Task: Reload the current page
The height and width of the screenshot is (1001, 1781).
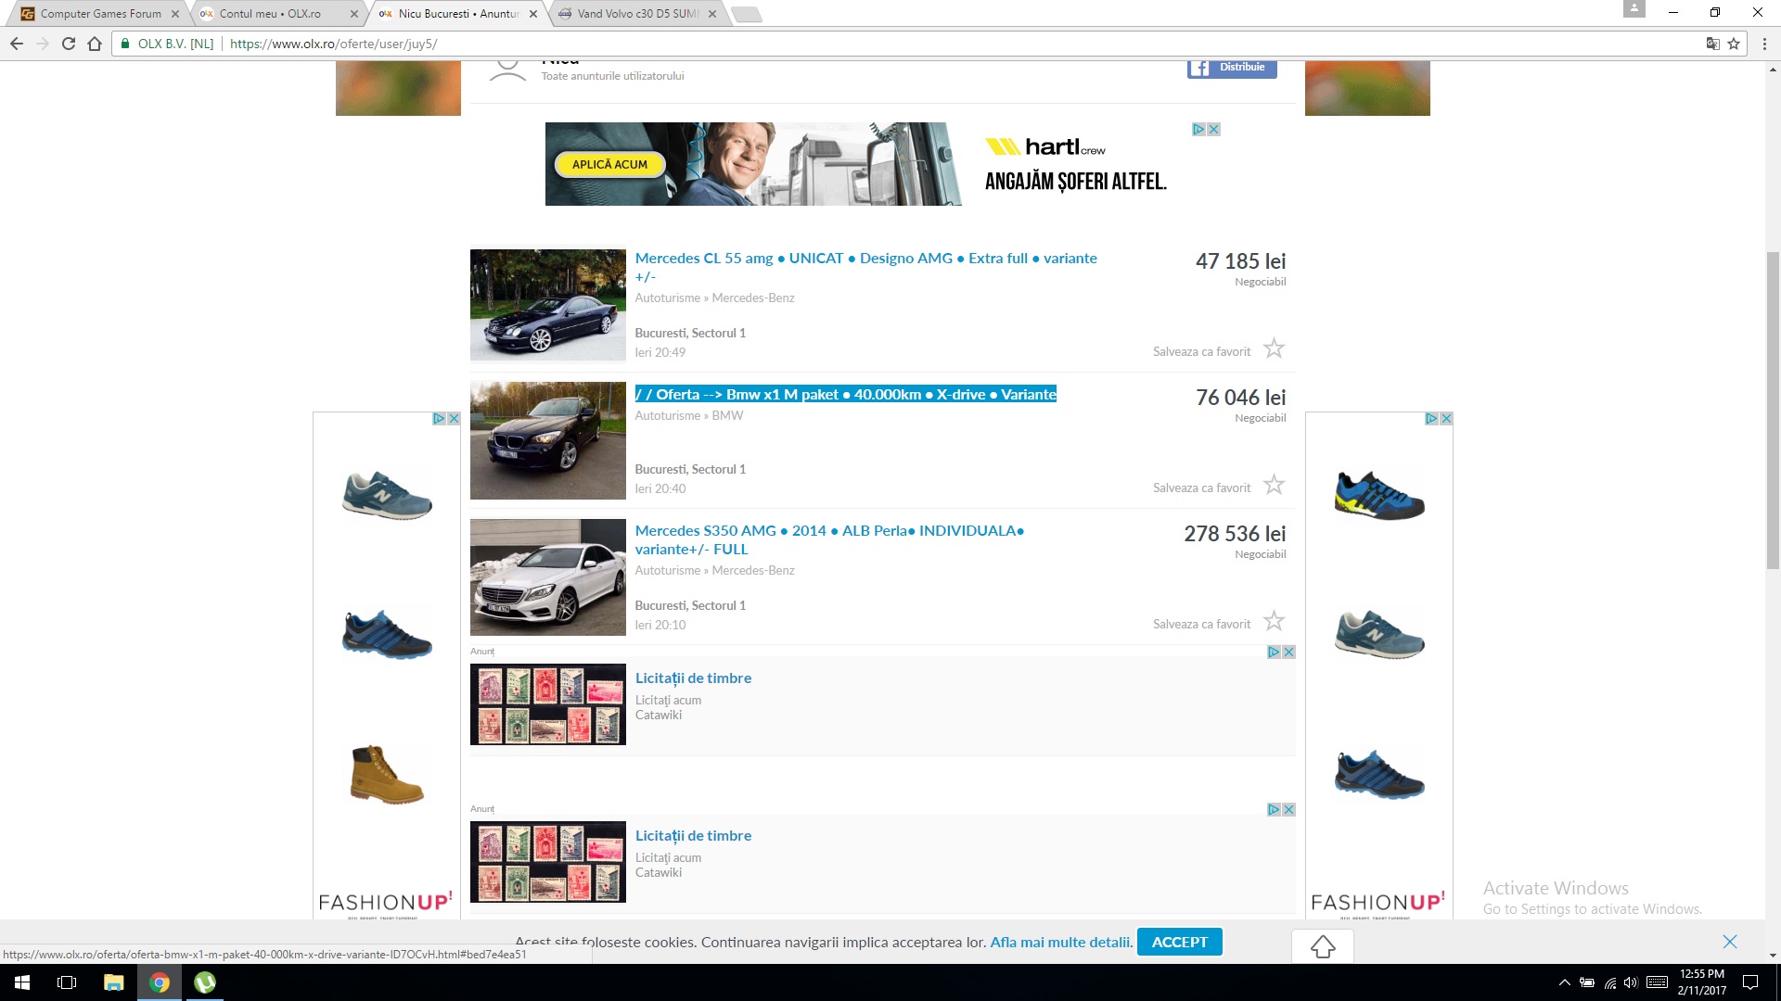Action: pos(69,44)
